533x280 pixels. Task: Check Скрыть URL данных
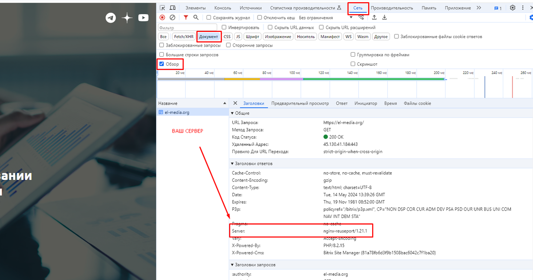270,27
